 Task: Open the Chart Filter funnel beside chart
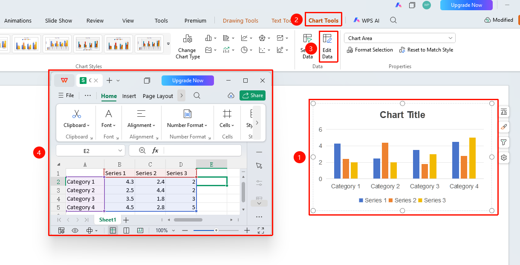pyautogui.click(x=504, y=142)
